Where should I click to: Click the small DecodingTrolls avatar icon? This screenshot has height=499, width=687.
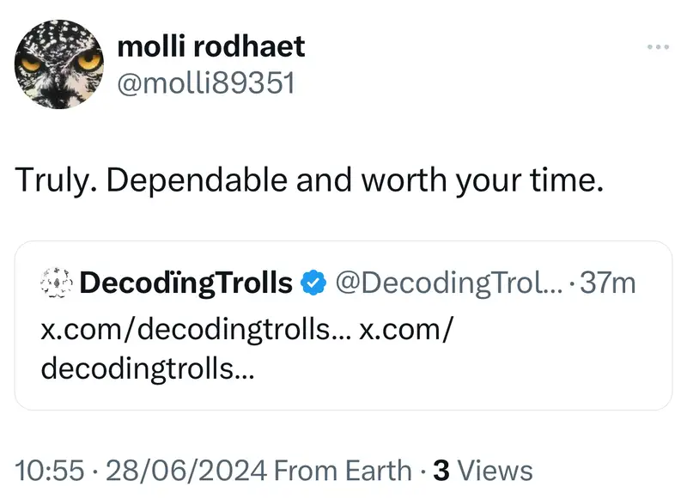(x=57, y=283)
